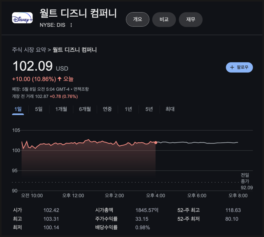Select the 1개월 time range
The width and height of the screenshot is (264, 237).
[61, 109]
